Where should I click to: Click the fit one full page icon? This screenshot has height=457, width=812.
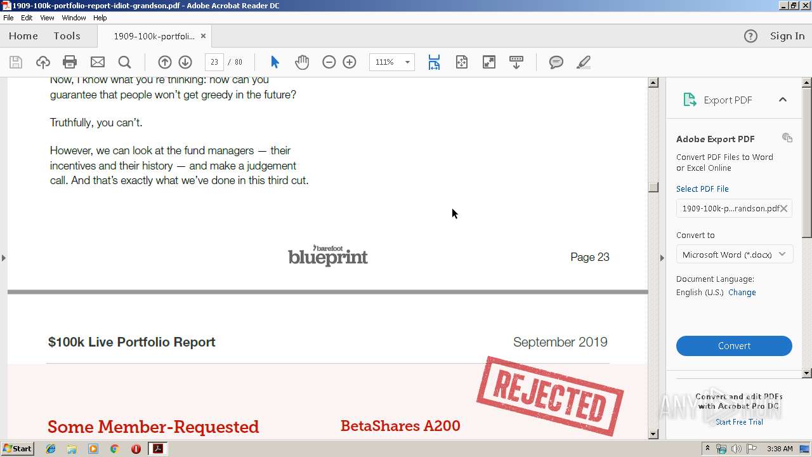pyautogui.click(x=462, y=62)
